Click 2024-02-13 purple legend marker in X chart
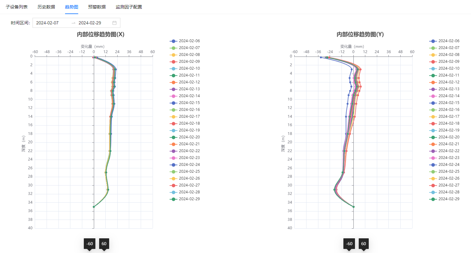This screenshot has width=471, height=253. click(174, 89)
